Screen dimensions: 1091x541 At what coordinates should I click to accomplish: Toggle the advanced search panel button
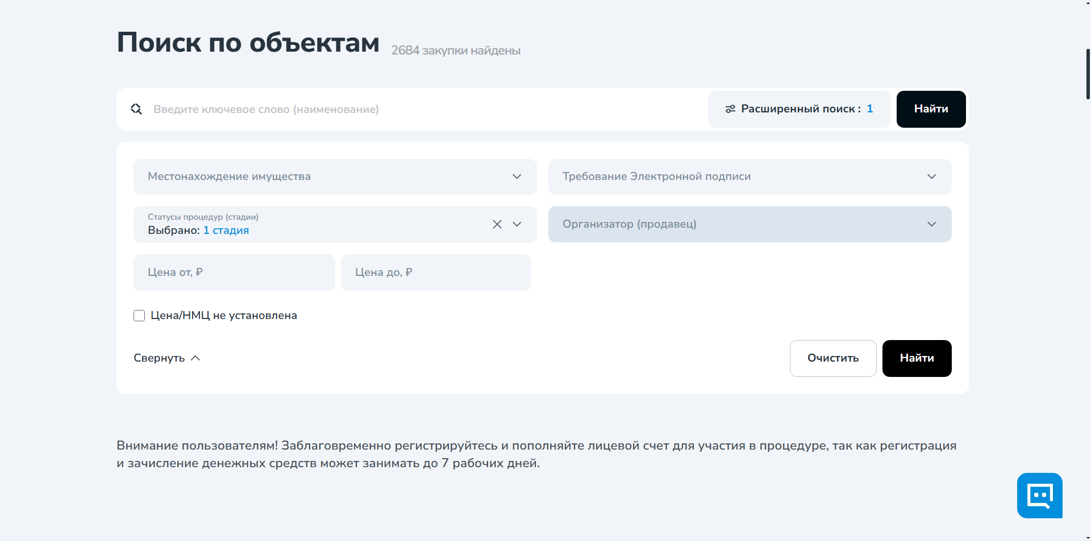[x=799, y=109]
